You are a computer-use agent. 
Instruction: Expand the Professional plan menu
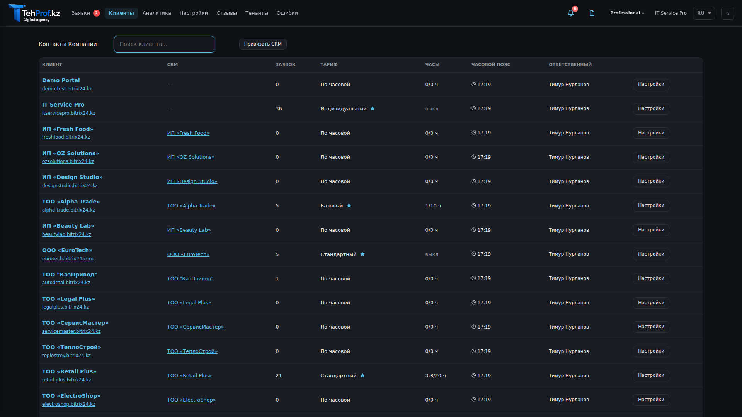pos(627,13)
